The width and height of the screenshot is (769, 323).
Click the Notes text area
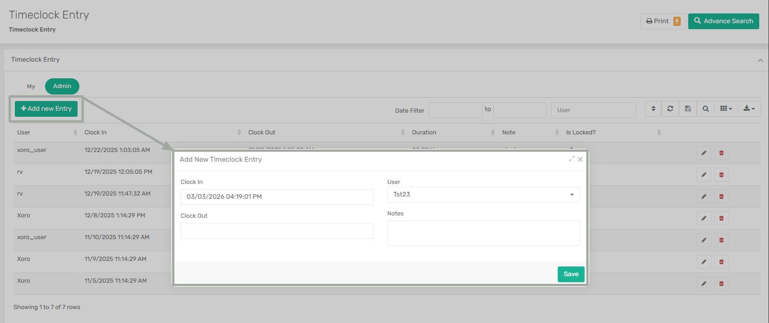(x=483, y=233)
